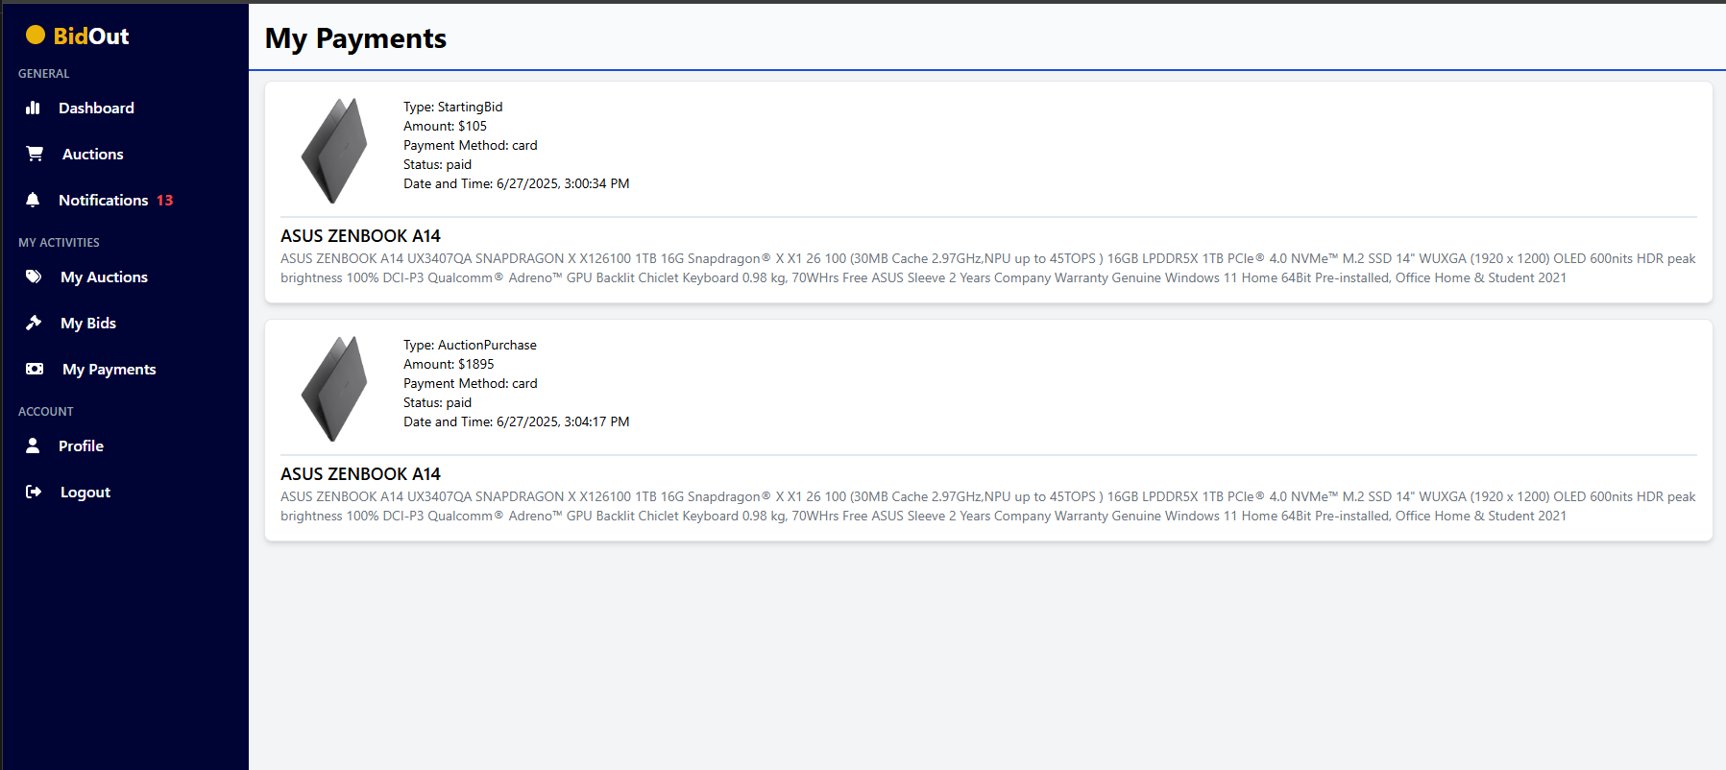Click the ACCOUNT section label
The height and width of the screenshot is (770, 1726).
(45, 412)
